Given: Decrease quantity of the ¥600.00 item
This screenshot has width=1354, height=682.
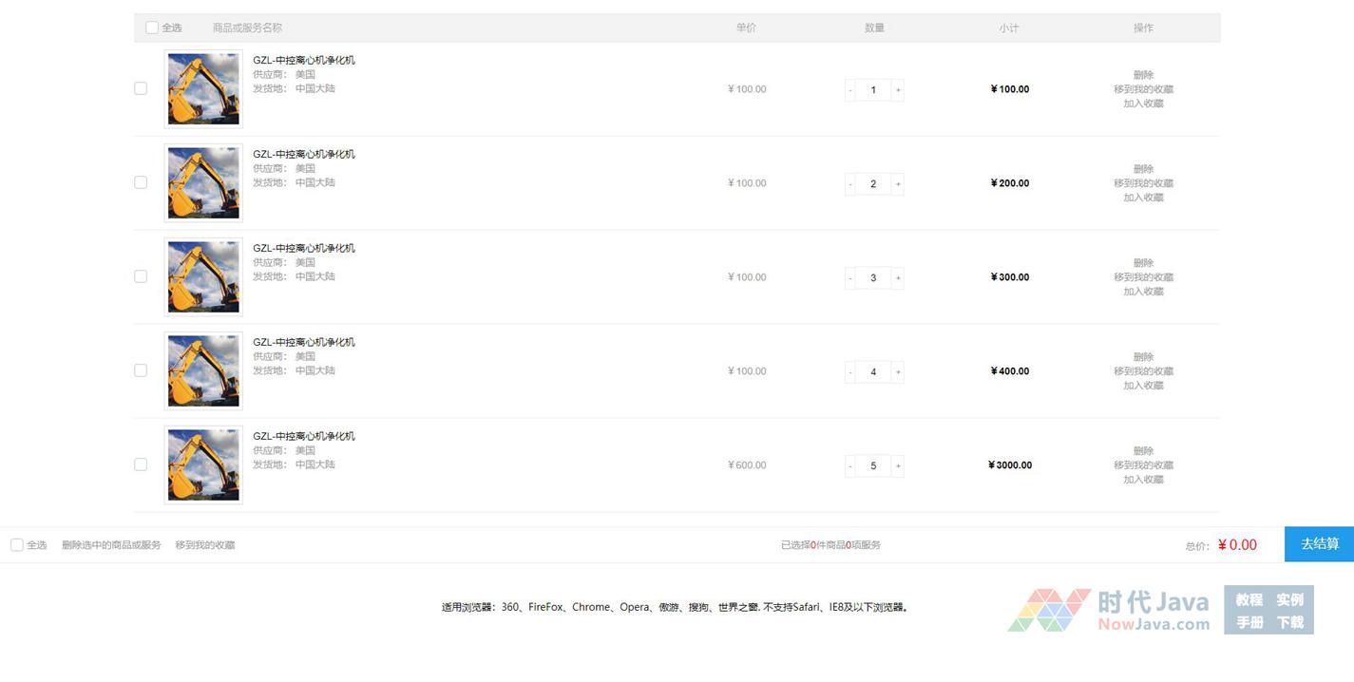Looking at the screenshot, I should tap(849, 466).
